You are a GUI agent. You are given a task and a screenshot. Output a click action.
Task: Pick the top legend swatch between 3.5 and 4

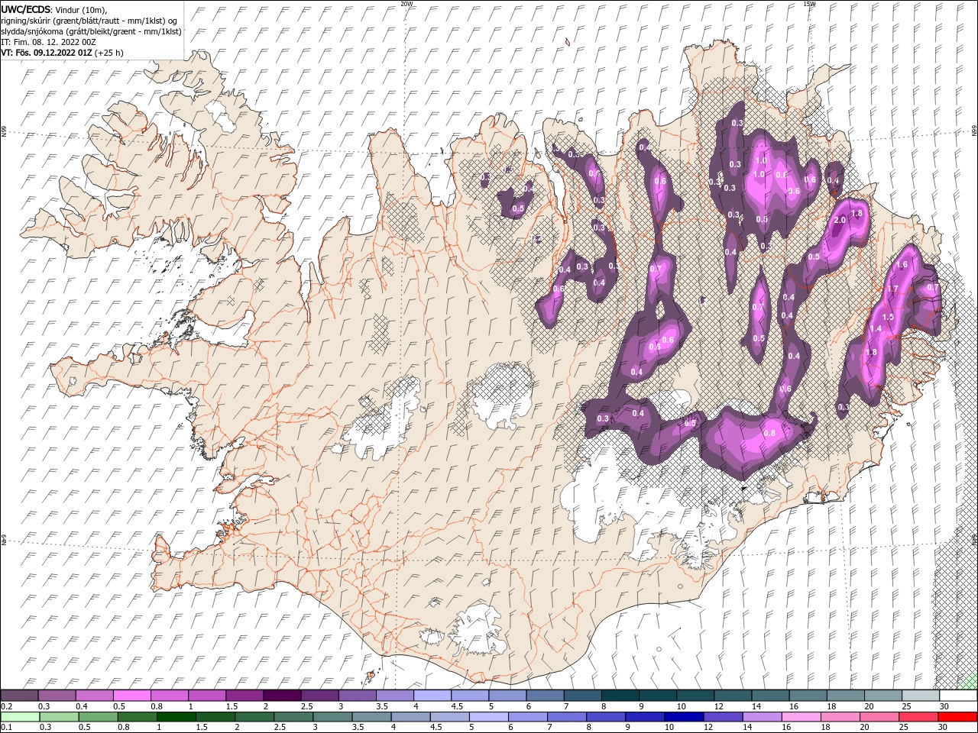pyautogui.click(x=394, y=696)
